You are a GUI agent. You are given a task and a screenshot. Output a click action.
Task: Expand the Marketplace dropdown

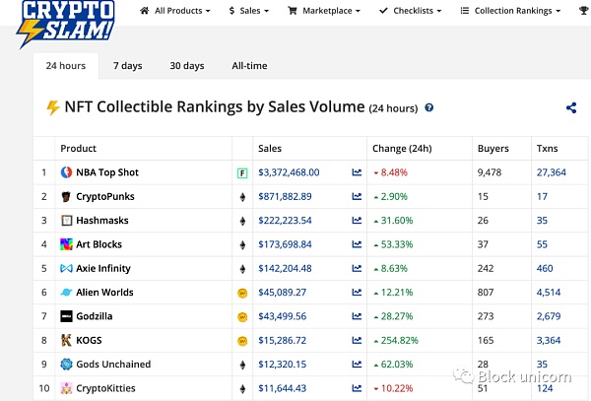coord(323,11)
